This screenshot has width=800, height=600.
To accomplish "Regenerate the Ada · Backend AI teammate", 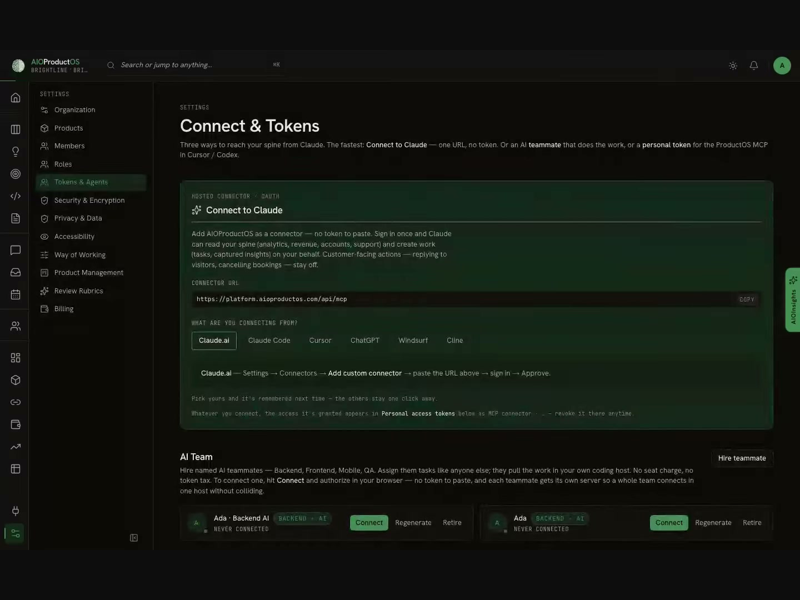I will [413, 523].
